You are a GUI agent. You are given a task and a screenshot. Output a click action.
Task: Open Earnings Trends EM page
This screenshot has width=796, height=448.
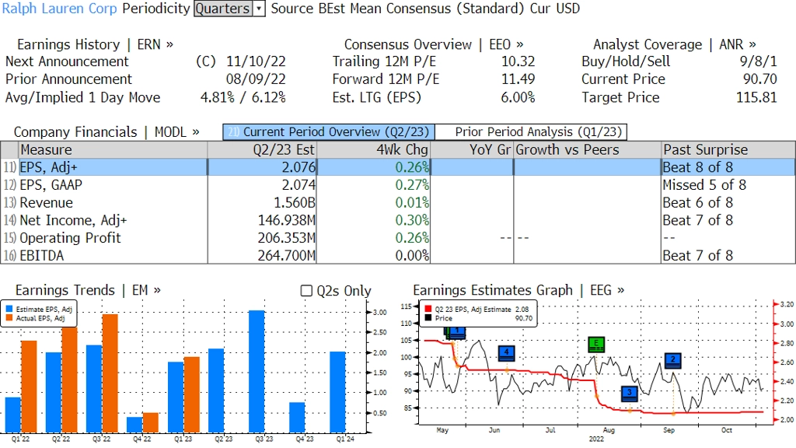pyautogui.click(x=88, y=290)
